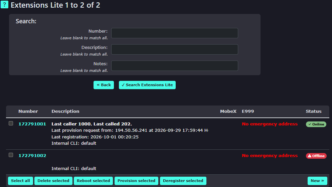Viewport: 332px width, 187px height.
Task: Click No emergency address for 172791002
Action: [x=270, y=156]
